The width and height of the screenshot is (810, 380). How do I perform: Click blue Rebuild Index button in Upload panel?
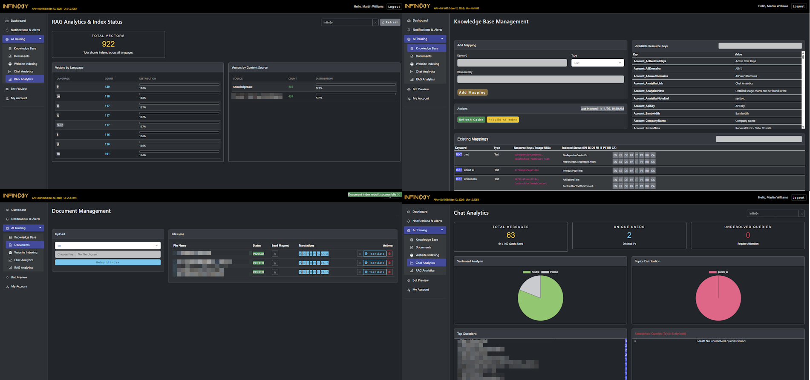[x=108, y=262]
